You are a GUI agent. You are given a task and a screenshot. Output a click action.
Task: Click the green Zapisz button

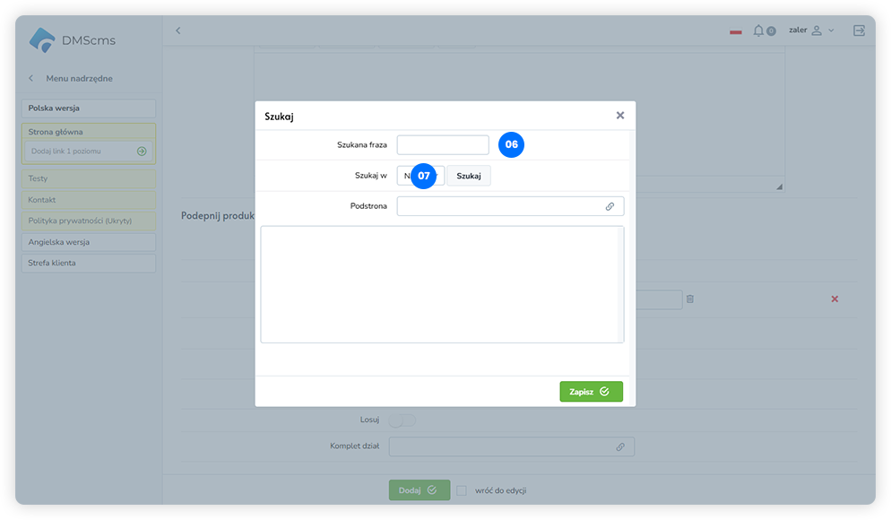click(591, 392)
